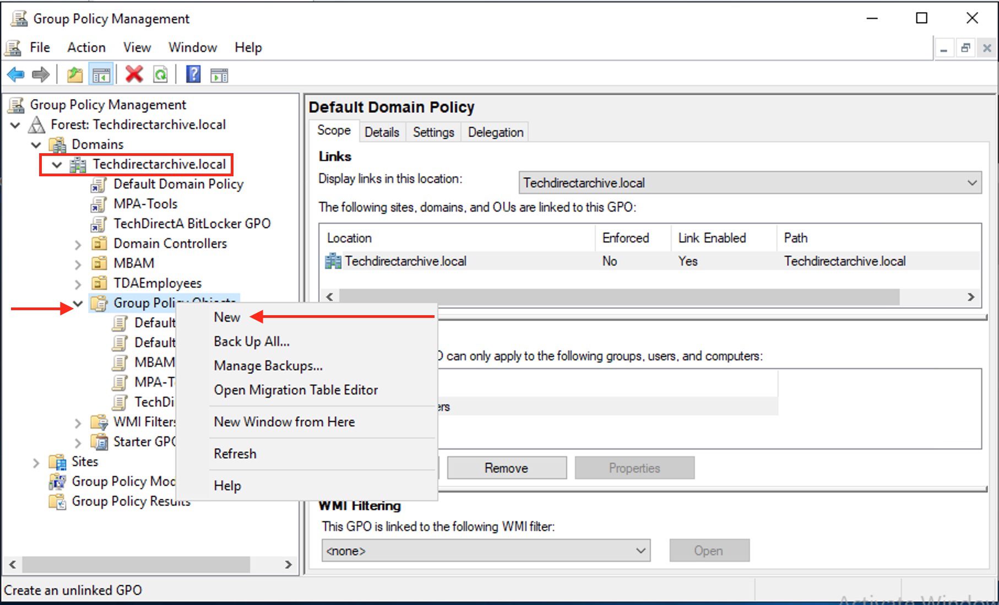999x605 pixels.
Task: Expand the TDAEmployees organizational unit
Action: pyautogui.click(x=78, y=284)
